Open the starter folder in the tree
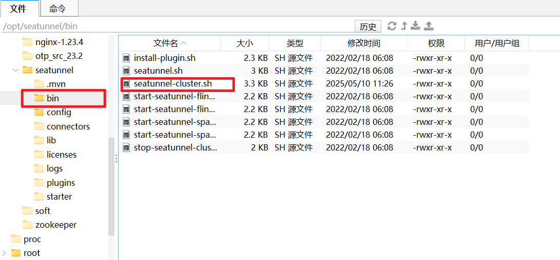560x260 pixels. (60, 197)
